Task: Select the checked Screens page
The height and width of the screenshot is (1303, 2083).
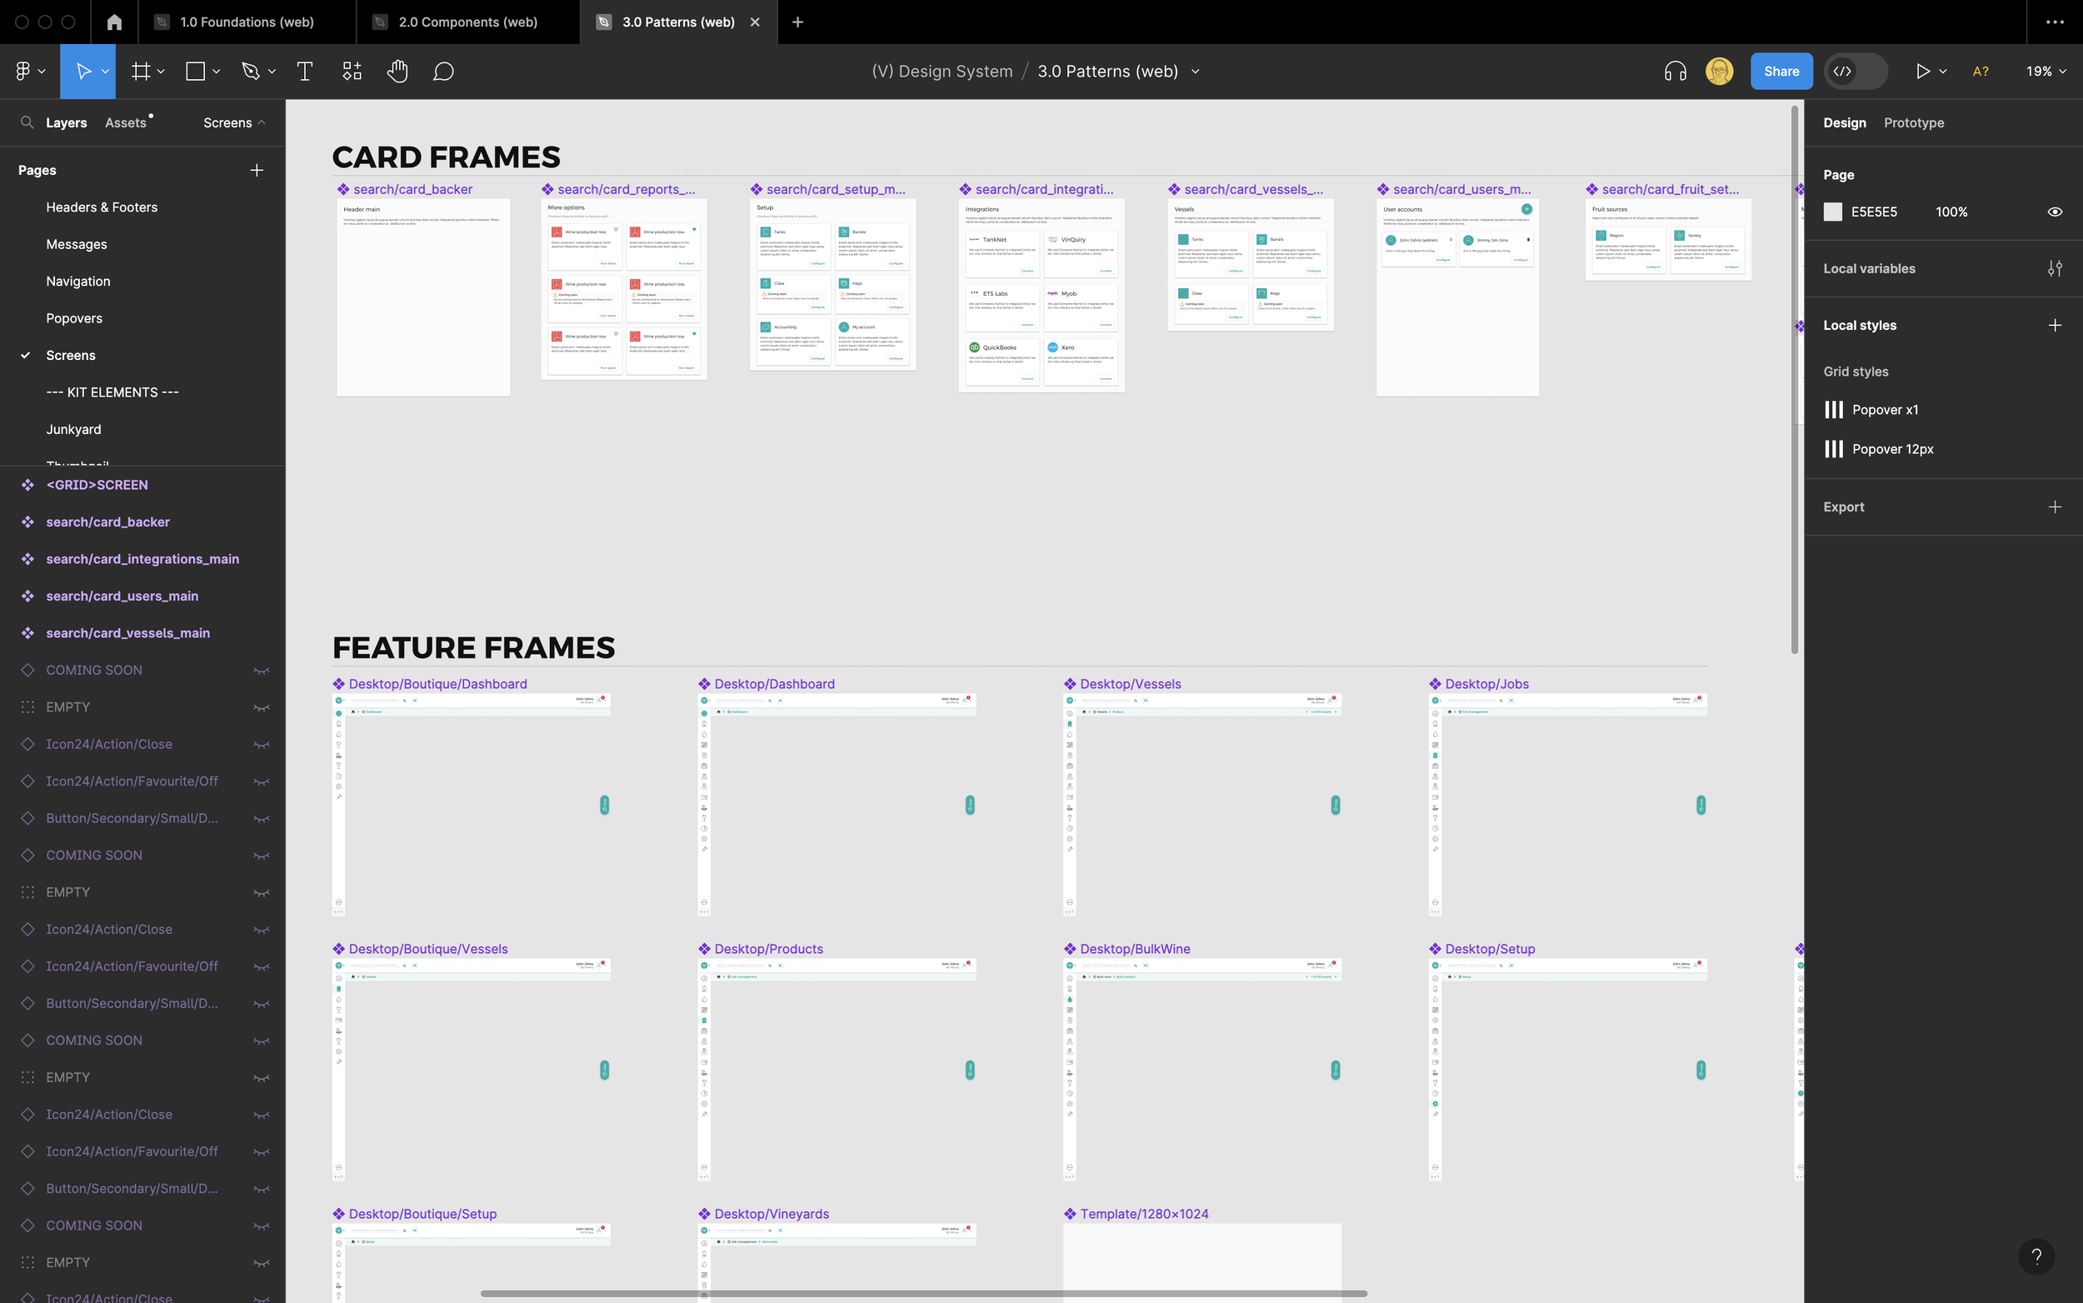Action: click(71, 356)
